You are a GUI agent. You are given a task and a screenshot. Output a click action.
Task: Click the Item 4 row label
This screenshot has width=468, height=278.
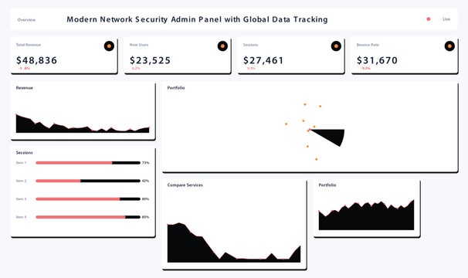(x=21, y=217)
